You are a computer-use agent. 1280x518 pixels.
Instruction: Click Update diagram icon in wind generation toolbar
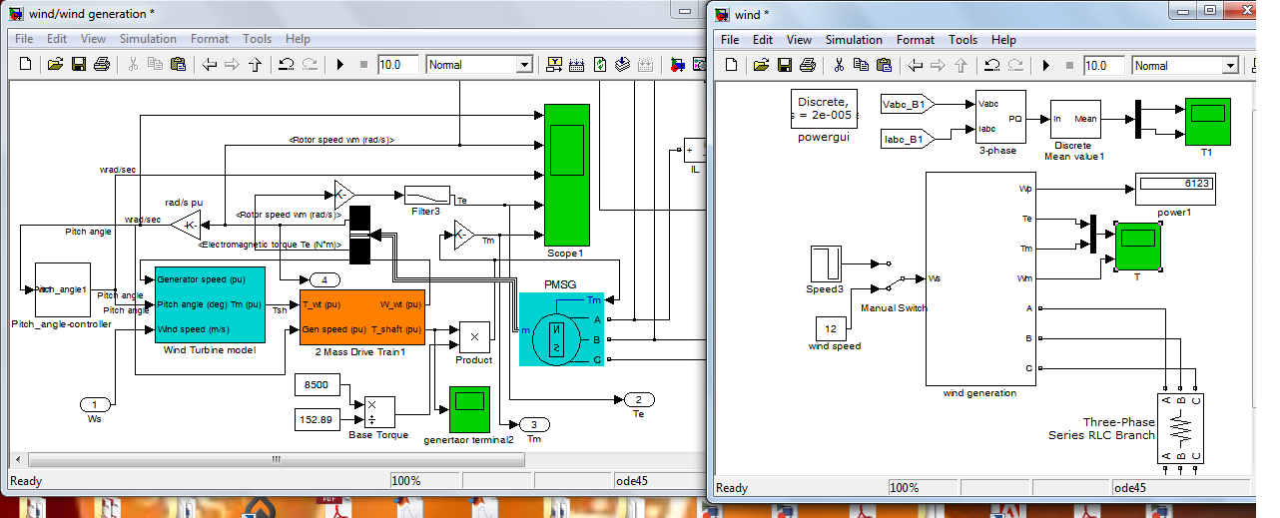(x=599, y=64)
